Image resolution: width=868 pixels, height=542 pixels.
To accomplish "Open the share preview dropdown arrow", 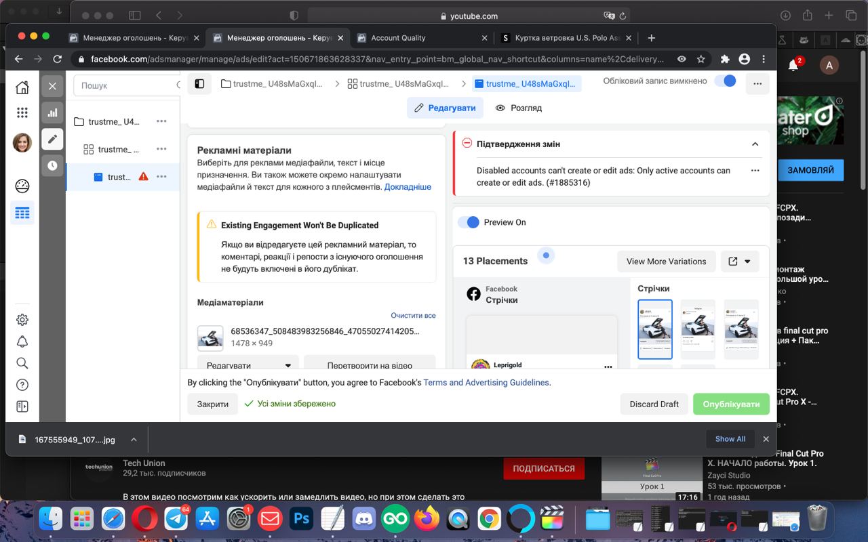I will pyautogui.click(x=747, y=262).
